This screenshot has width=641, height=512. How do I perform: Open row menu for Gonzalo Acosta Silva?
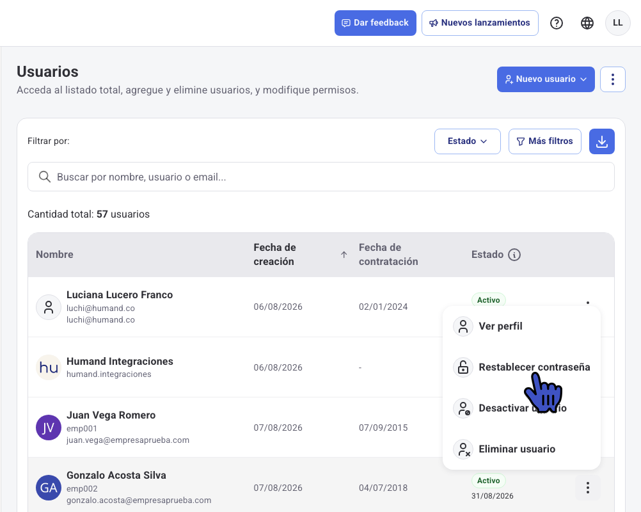click(587, 488)
